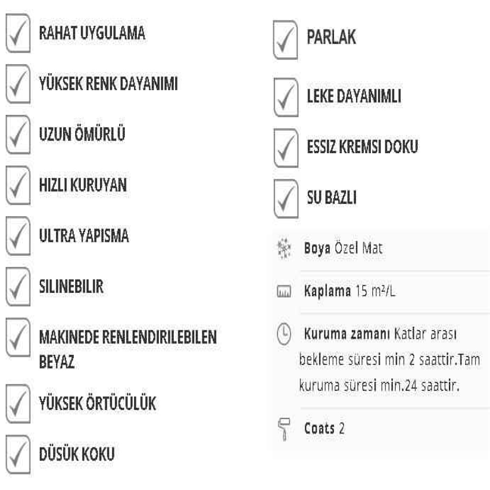Uncheck the UZUN ÖMÜRLÜ checkbox
The height and width of the screenshot is (490, 490).
(18, 136)
